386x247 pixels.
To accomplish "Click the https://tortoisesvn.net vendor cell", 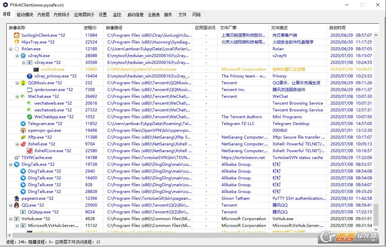I will click(243, 158).
